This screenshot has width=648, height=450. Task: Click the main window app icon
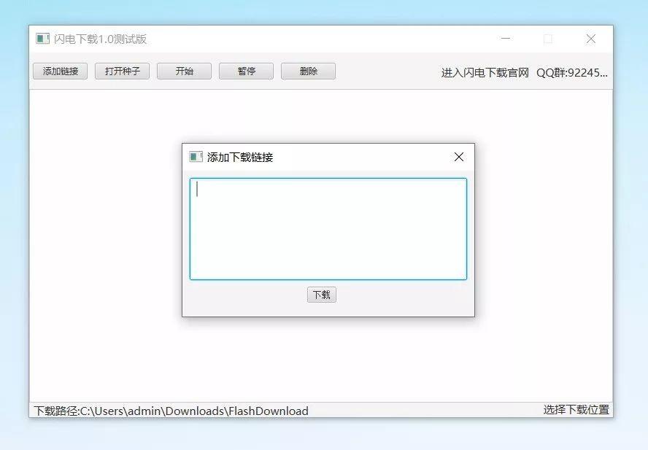click(x=42, y=39)
